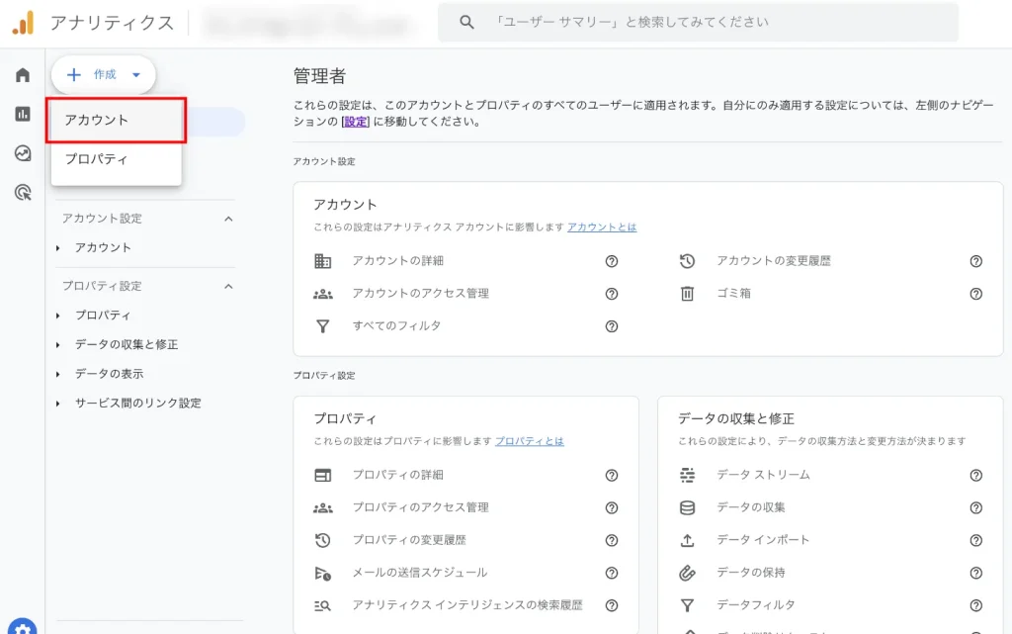Open プロパティの詳細 settings
Viewport: 1012px width, 634px height.
coord(398,475)
